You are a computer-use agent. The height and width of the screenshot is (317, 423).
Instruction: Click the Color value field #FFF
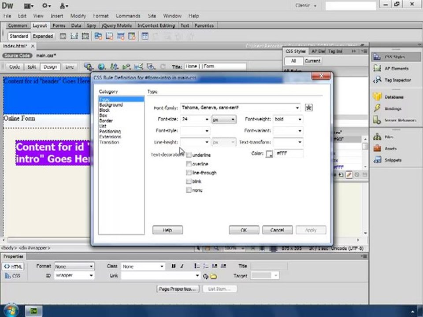[289, 153]
